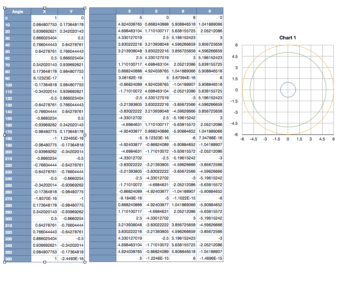Click the Chart 1 title text
Image resolution: width=352 pixels, height=295 pixels.
[287, 38]
